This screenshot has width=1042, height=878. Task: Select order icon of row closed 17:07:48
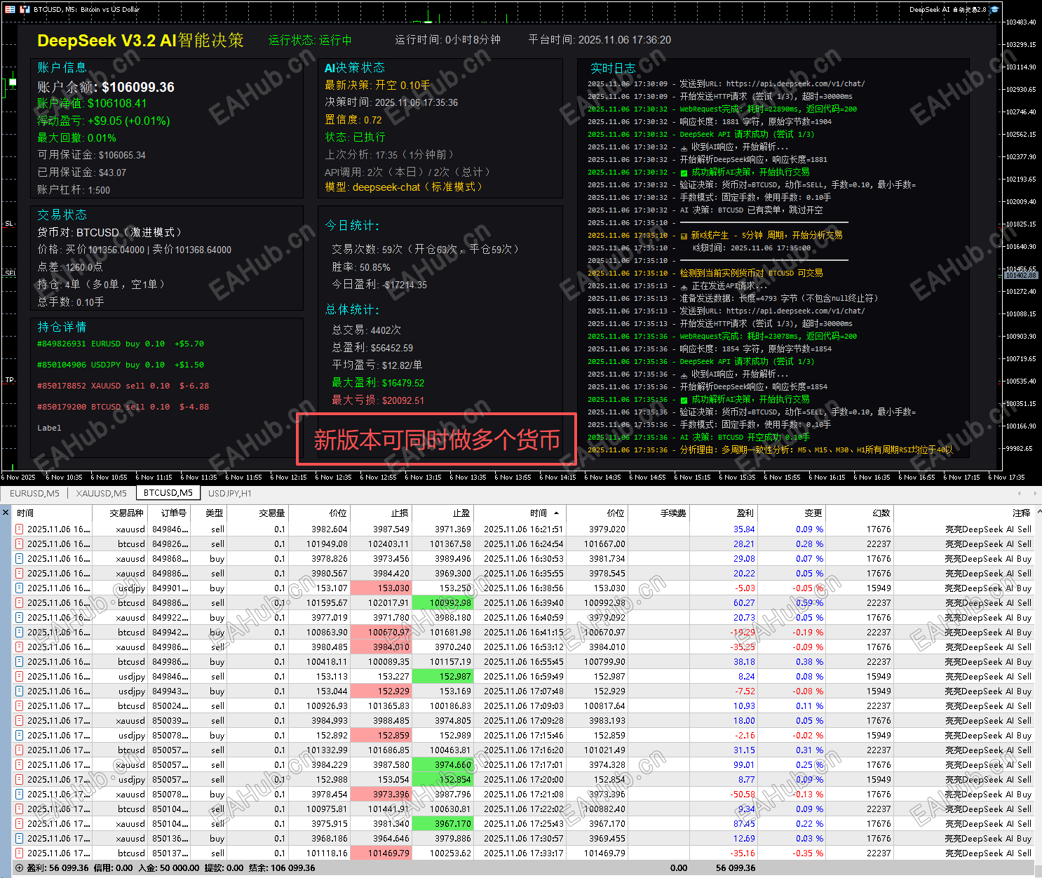pos(19,691)
